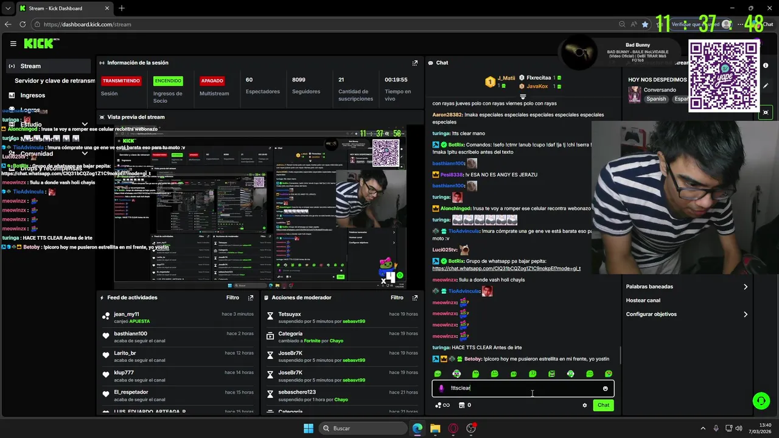This screenshot has width=779, height=438.
Task: Click BotRix username in Comandos message
Action: (x=456, y=145)
